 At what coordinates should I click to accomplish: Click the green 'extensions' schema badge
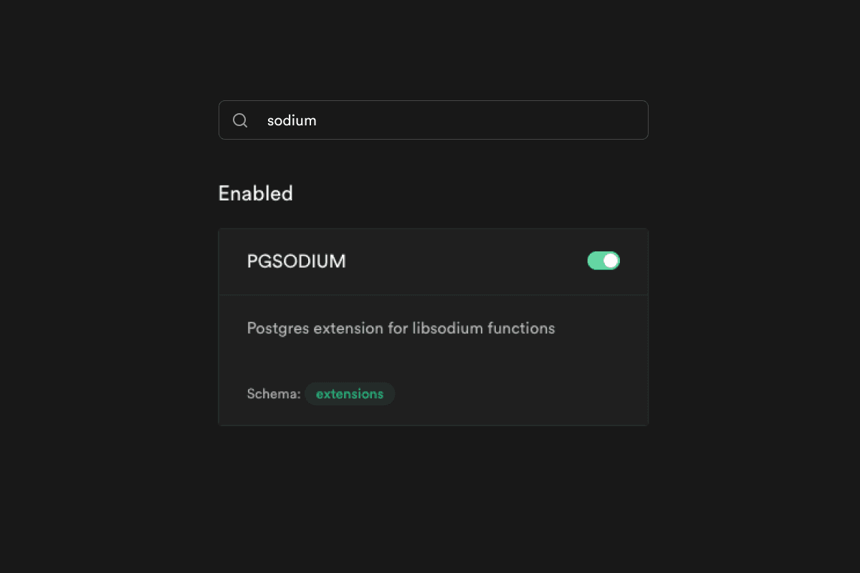pyautogui.click(x=350, y=394)
